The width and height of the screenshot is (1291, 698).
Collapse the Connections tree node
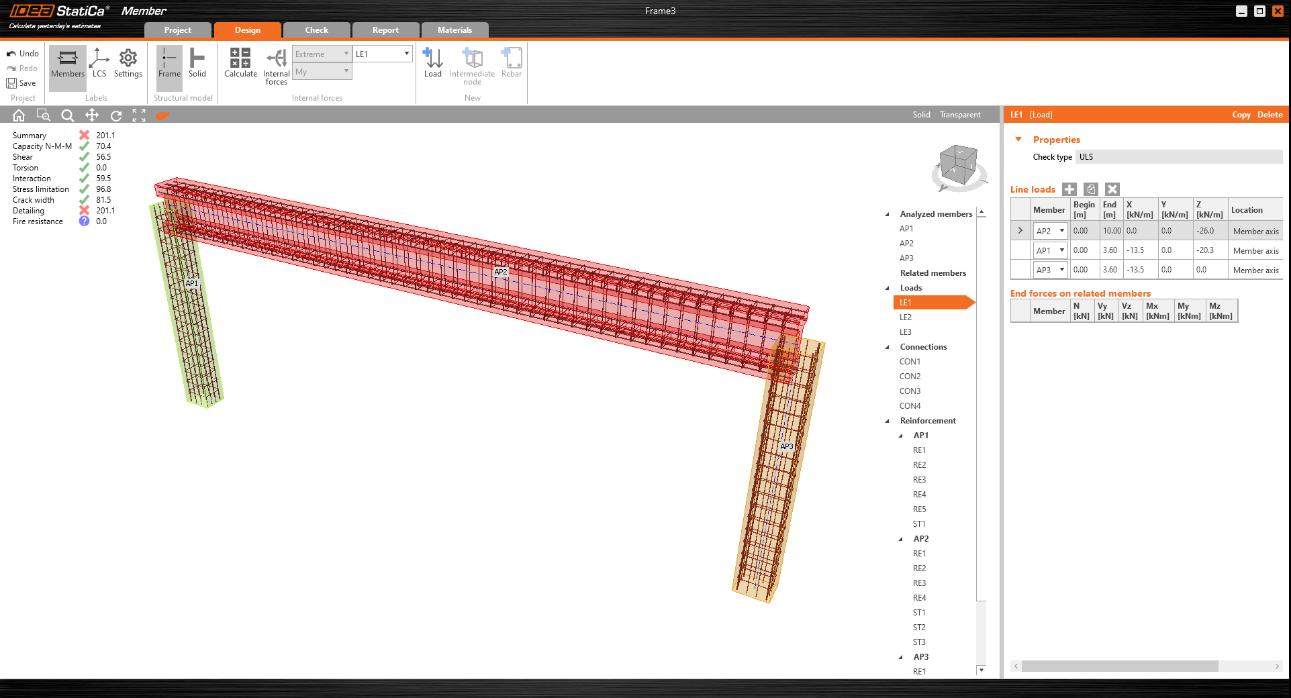[x=887, y=348]
